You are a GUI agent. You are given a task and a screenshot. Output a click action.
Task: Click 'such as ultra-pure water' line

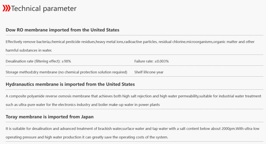[83, 104]
